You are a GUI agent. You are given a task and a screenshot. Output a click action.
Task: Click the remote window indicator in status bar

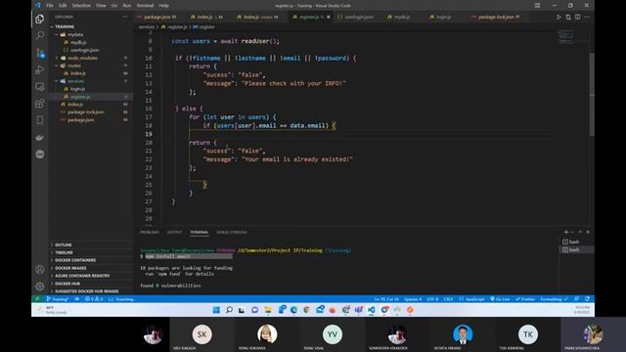coord(37,299)
